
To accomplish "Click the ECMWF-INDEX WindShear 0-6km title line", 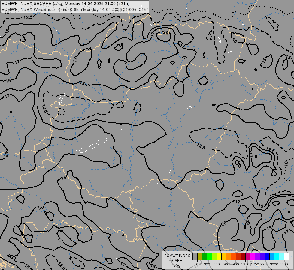I will (x=74, y=10).
